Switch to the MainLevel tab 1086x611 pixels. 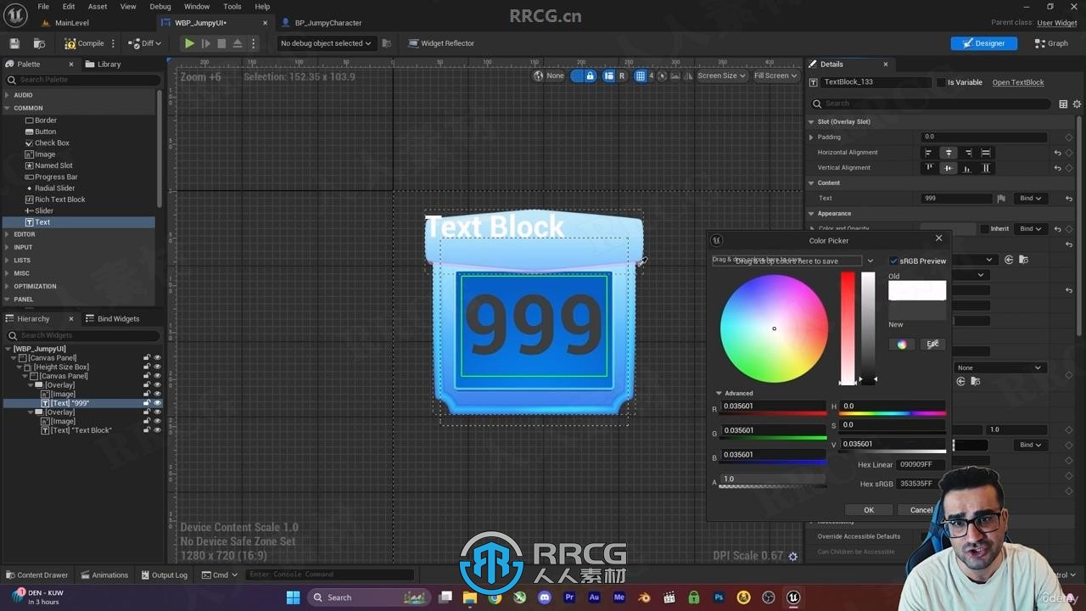(x=71, y=23)
